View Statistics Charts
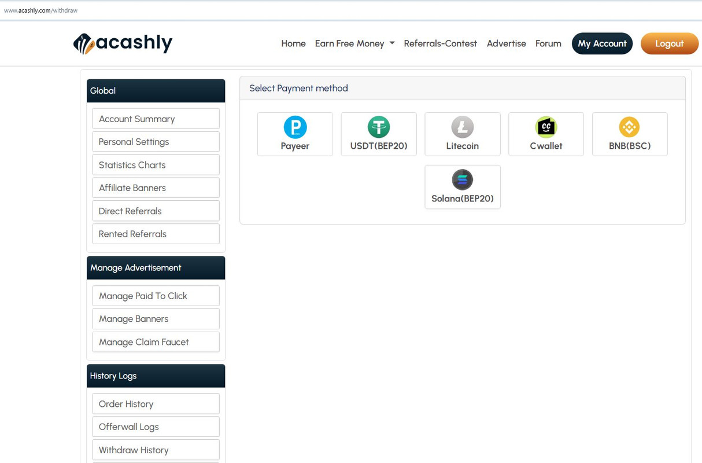 point(156,165)
